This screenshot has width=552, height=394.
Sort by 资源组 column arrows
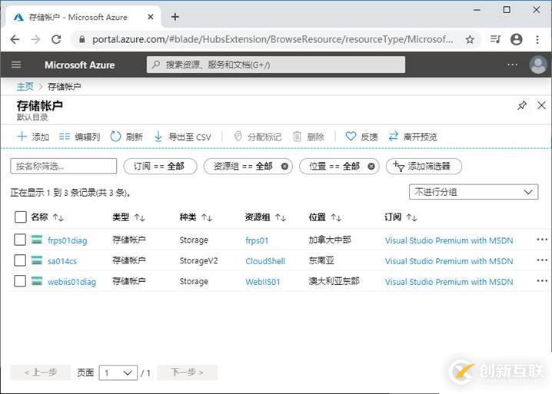[x=281, y=218]
